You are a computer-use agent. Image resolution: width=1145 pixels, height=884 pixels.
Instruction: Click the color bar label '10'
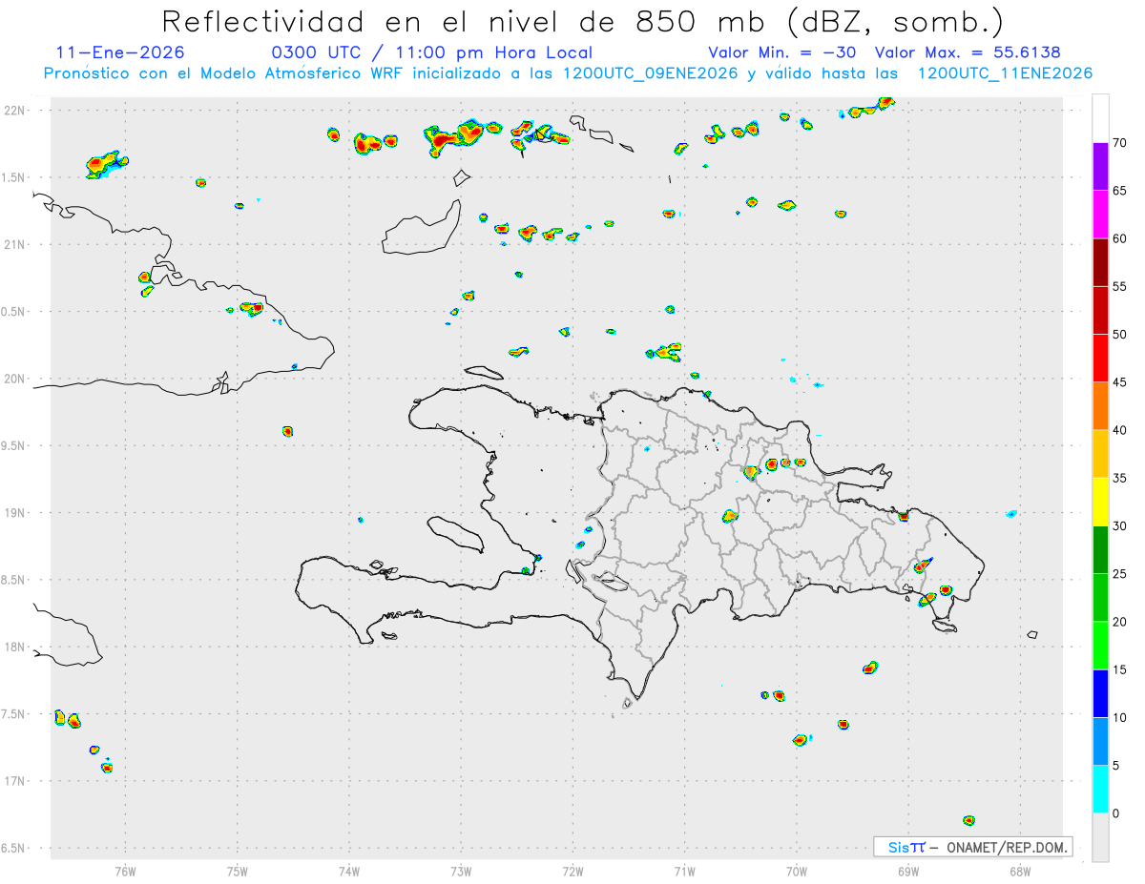pos(1120,718)
